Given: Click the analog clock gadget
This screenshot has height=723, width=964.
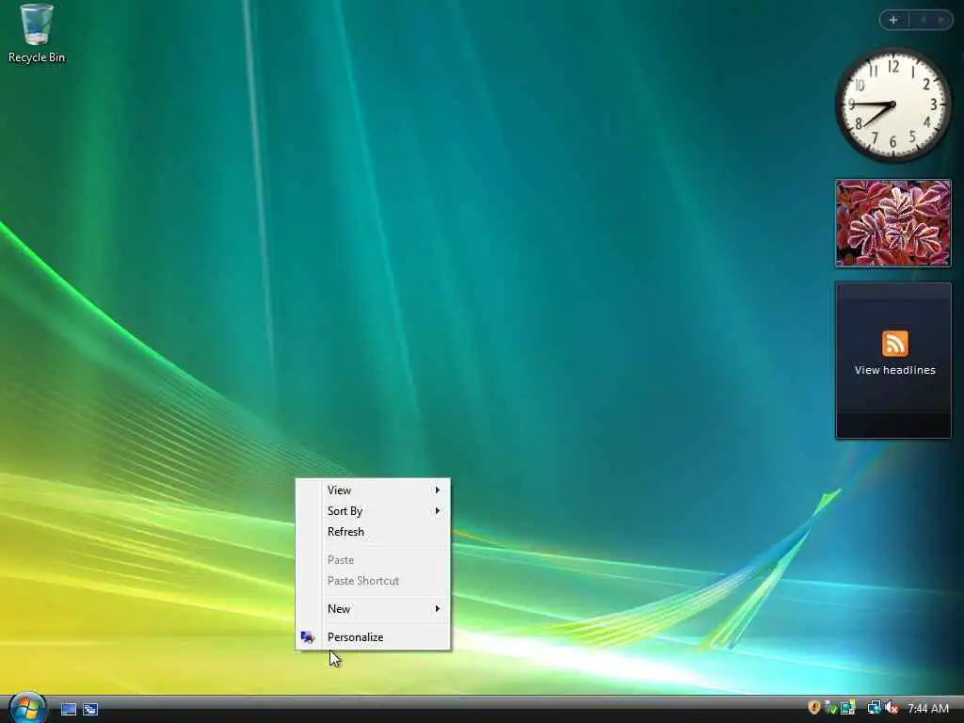Looking at the screenshot, I should click(x=893, y=105).
